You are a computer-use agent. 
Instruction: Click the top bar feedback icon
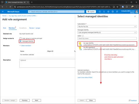click(x=117, y=12)
